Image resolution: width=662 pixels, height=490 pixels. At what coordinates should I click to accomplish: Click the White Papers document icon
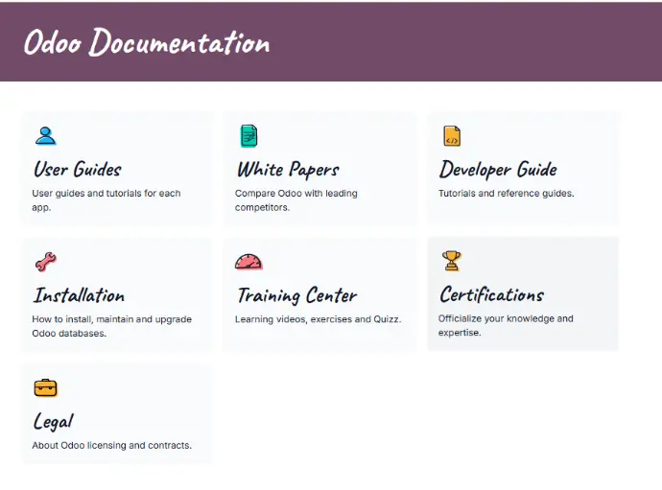point(248,136)
